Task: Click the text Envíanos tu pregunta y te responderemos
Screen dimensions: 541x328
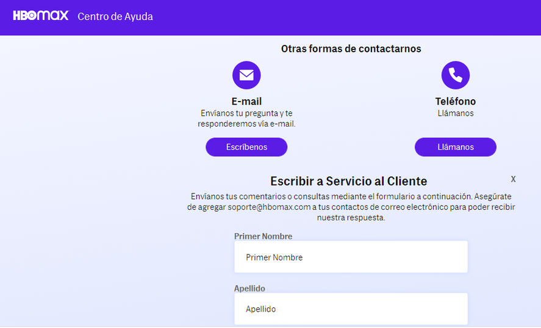Action: (246, 119)
